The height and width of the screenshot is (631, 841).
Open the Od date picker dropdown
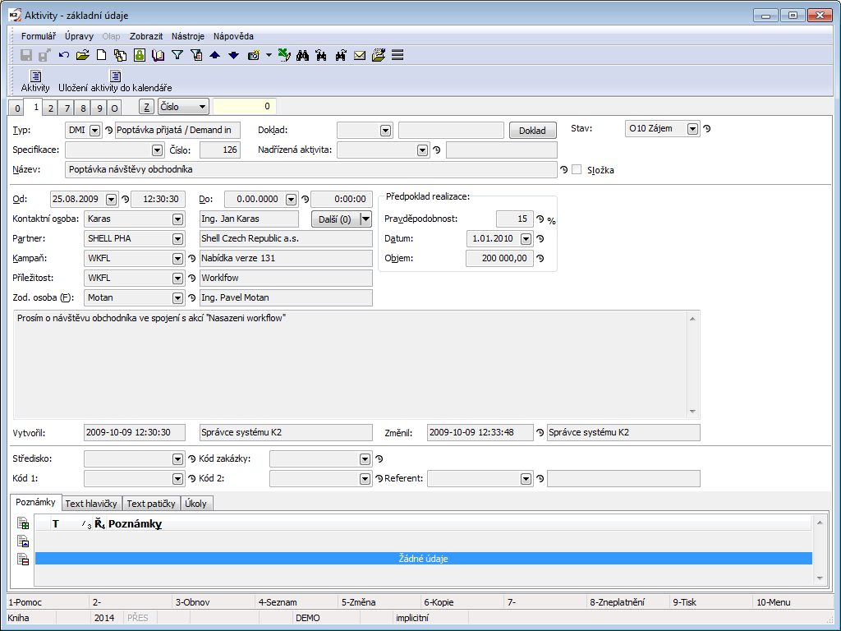pyautogui.click(x=112, y=200)
